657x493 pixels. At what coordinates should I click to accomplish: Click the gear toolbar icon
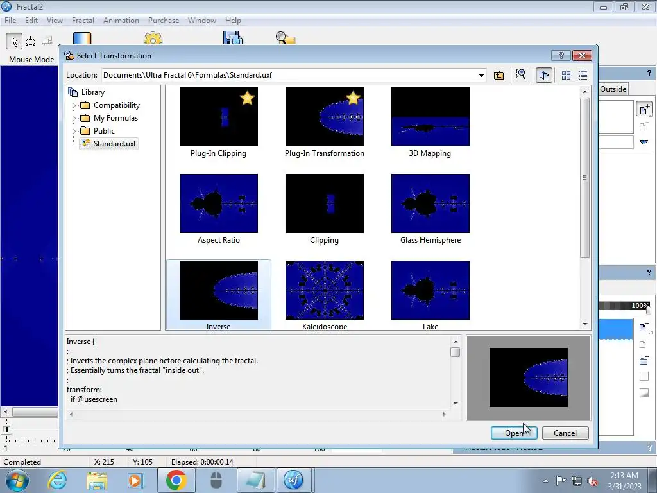click(x=153, y=39)
